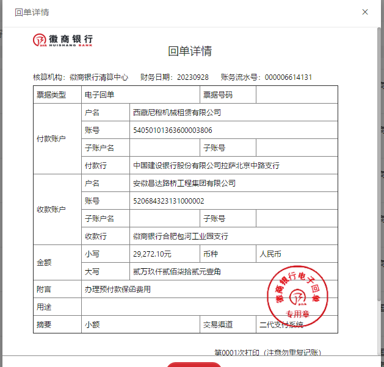This screenshot has width=384, height=367.
Task: Select the amount 29,272.10元
Action: [x=153, y=254]
